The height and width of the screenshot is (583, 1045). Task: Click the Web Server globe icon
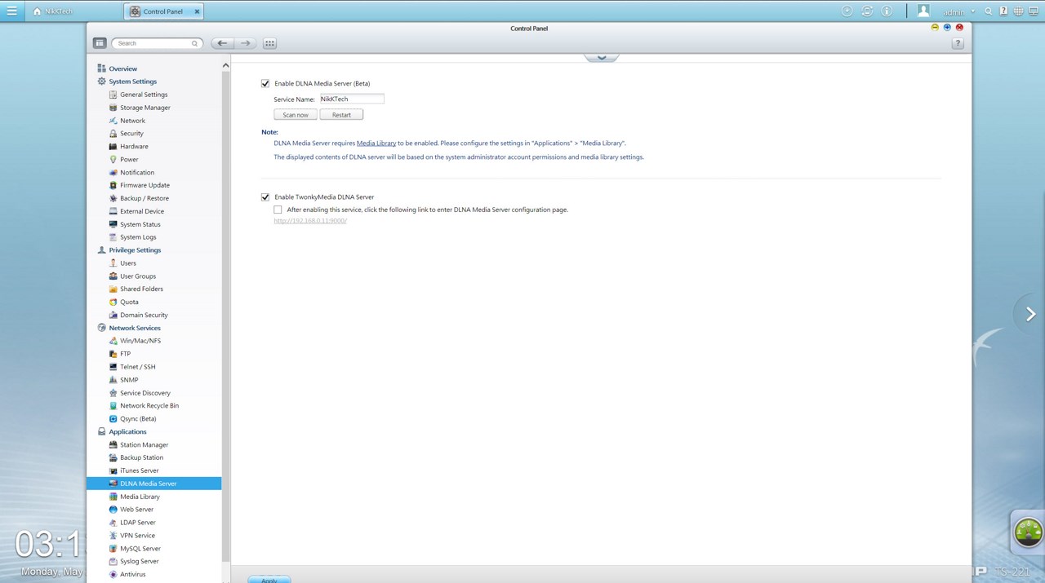[113, 510]
